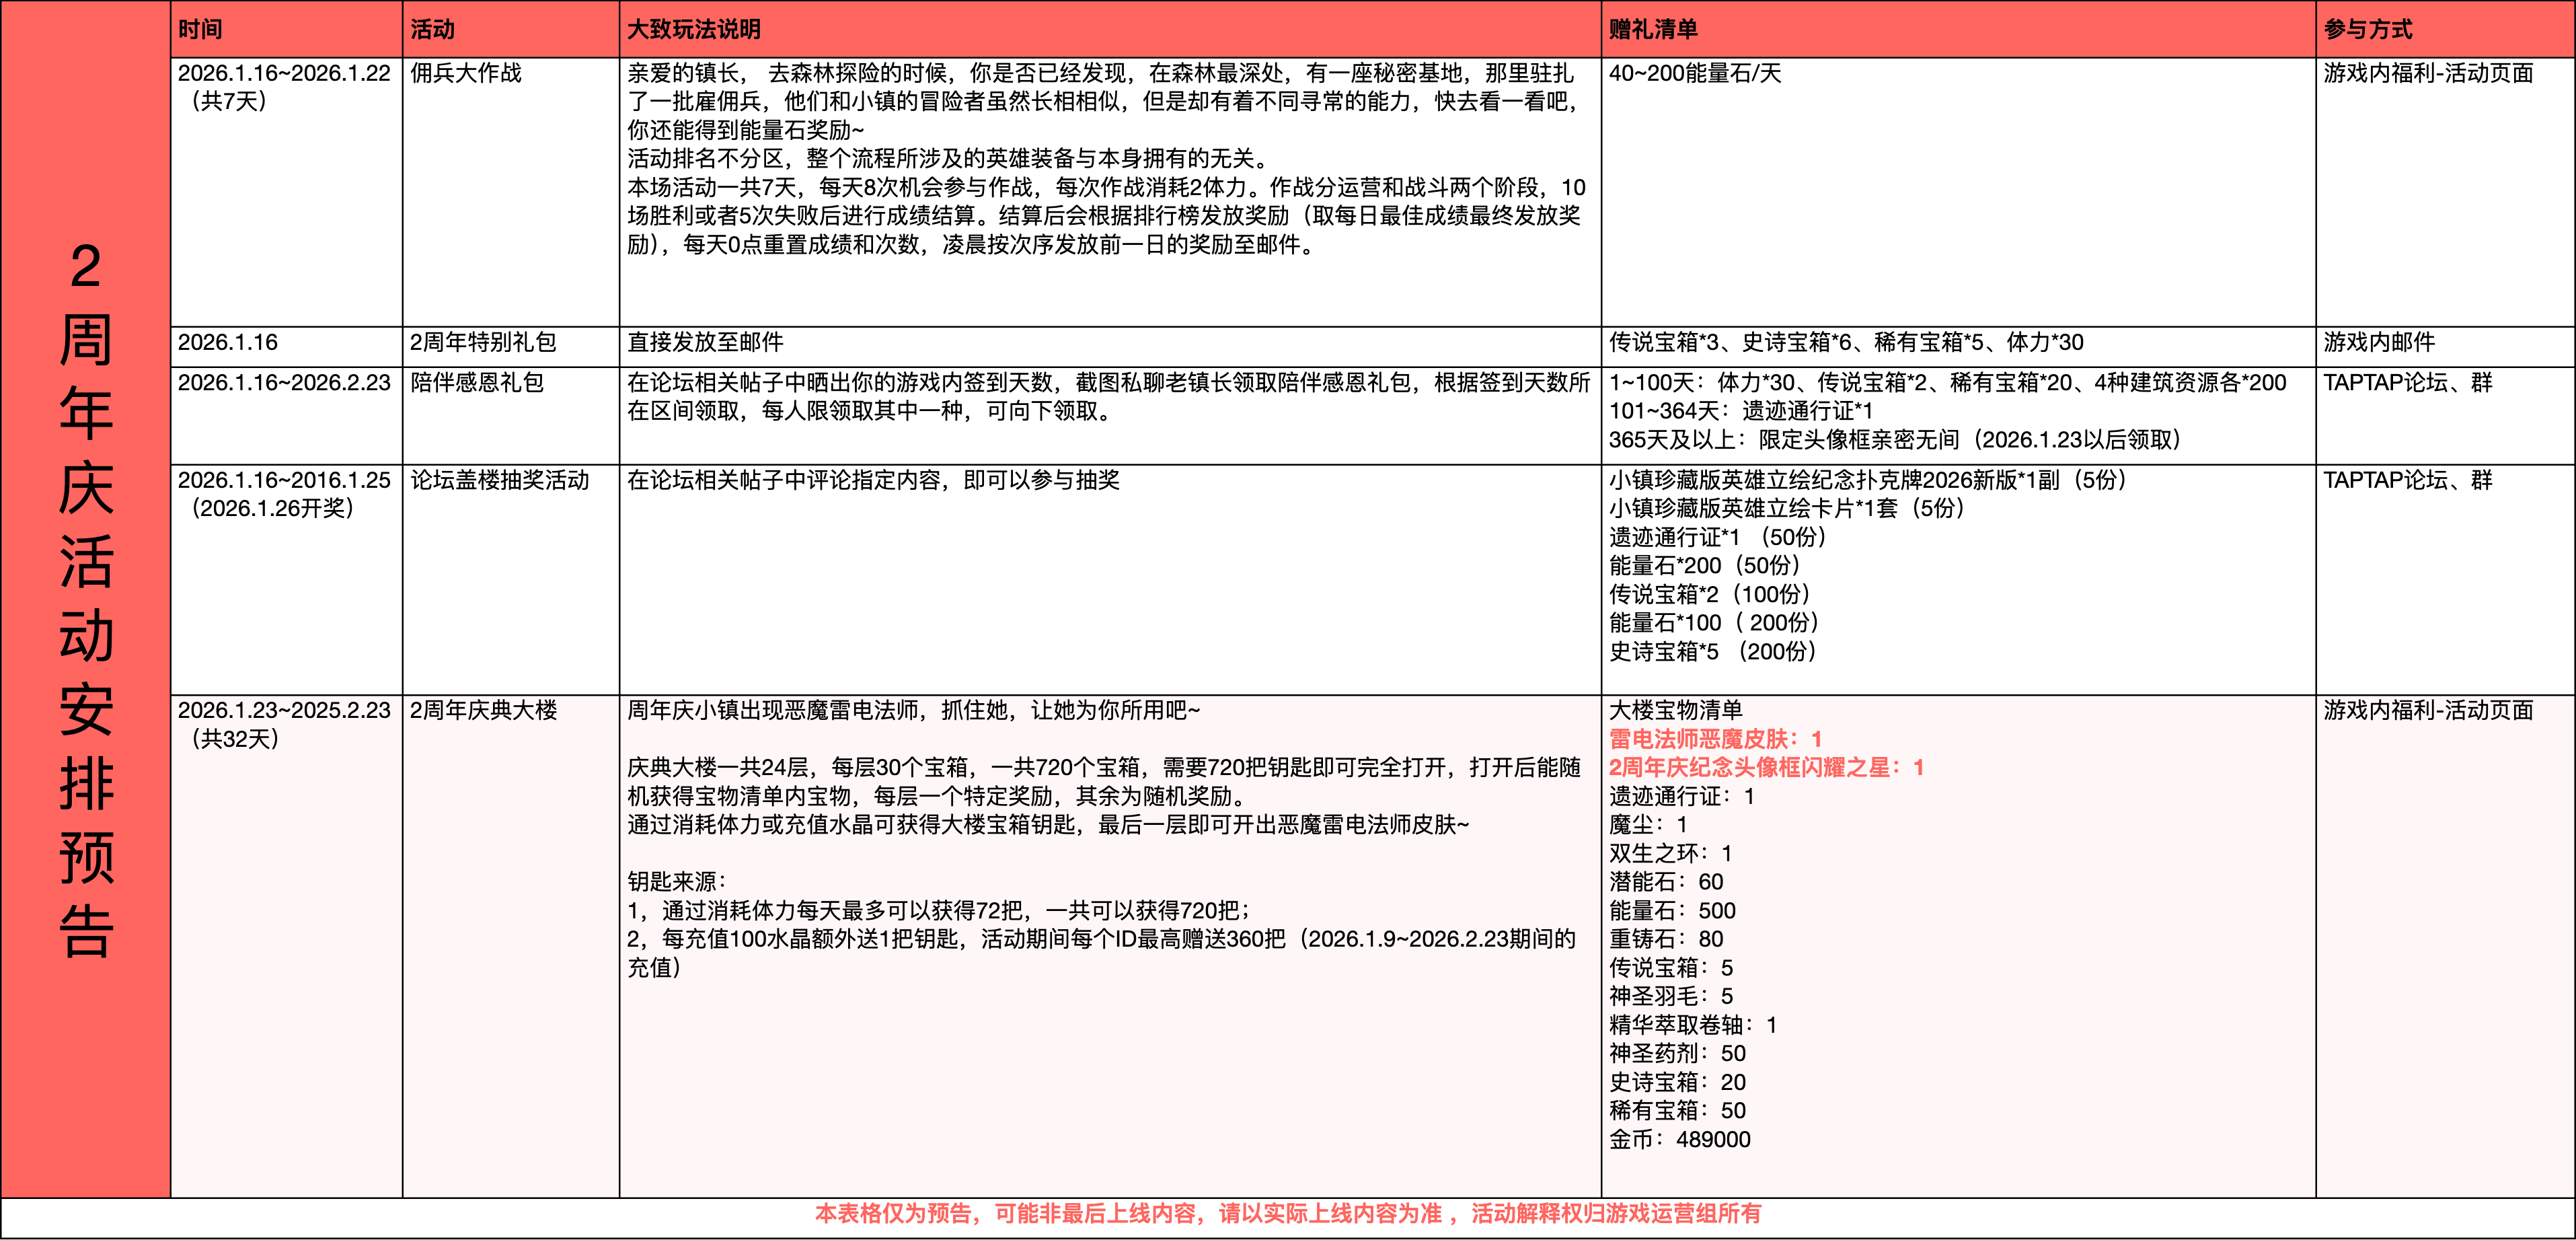2576x1240 pixels.
Task: Click the 2周年庆活动安排预告 vertical title
Action: tap(85, 600)
